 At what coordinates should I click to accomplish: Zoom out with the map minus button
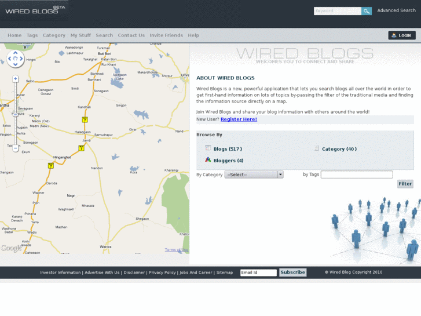tap(15, 148)
